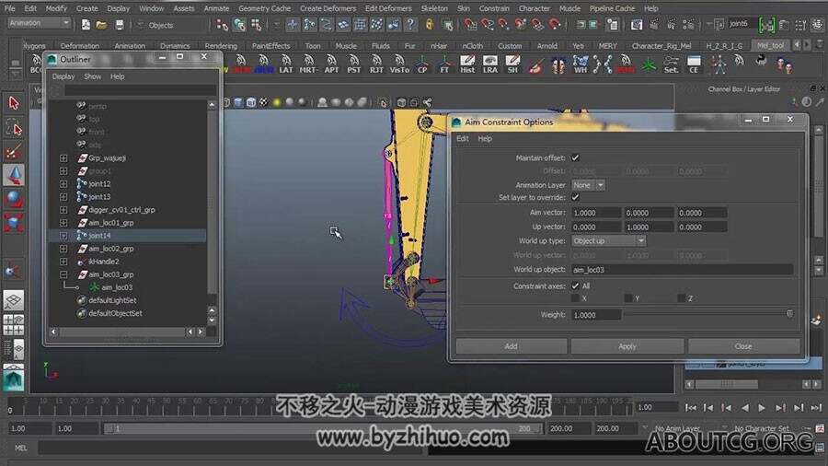Click the new scene icon in status line

86,25
